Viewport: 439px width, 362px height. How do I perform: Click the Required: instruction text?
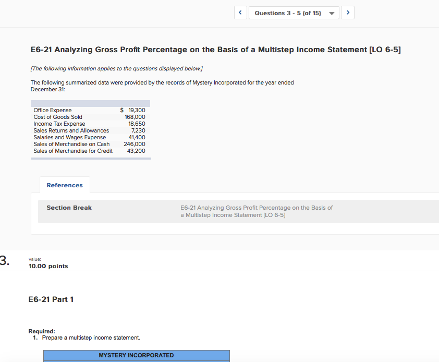coord(41,331)
